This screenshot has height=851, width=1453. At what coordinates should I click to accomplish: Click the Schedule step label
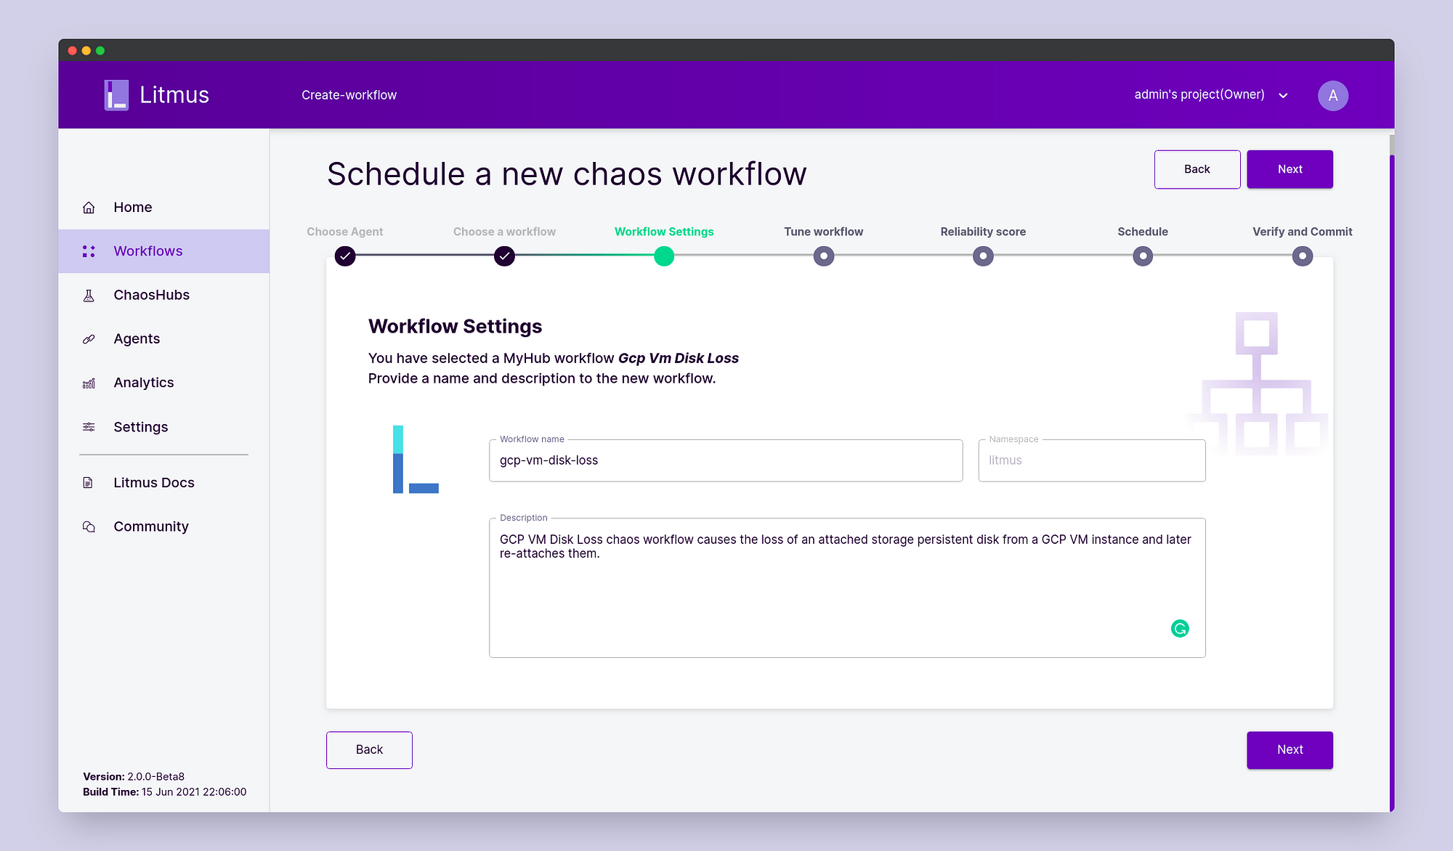pos(1143,232)
